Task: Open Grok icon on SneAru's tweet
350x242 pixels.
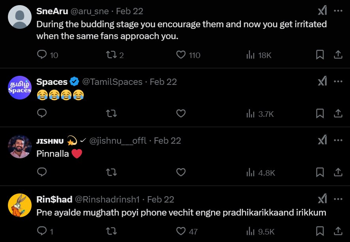Action: coord(322,11)
